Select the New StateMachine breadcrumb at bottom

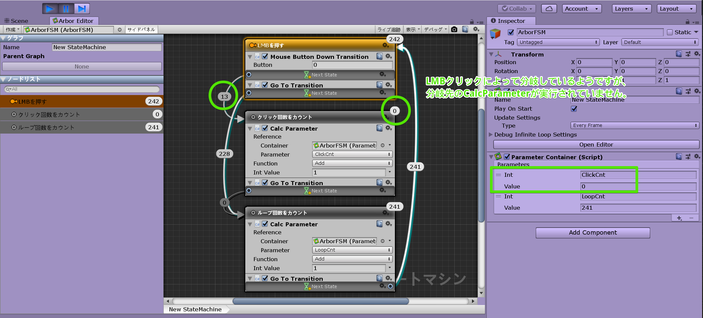point(195,309)
